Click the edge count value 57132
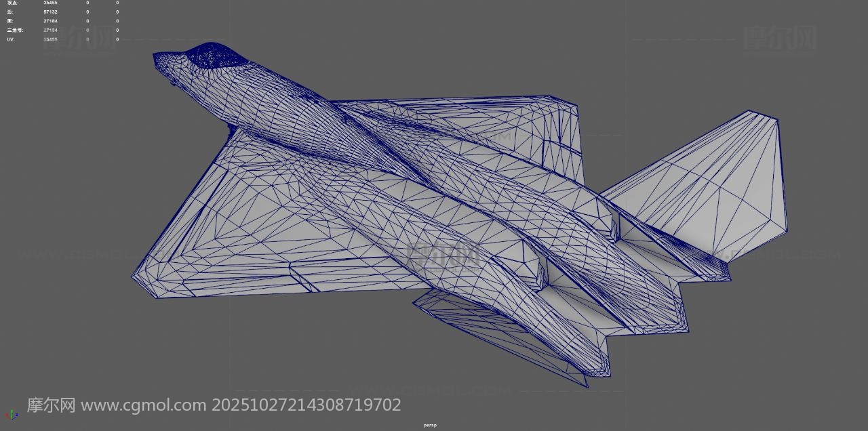Viewport: 868px width, 431px height. pos(50,12)
